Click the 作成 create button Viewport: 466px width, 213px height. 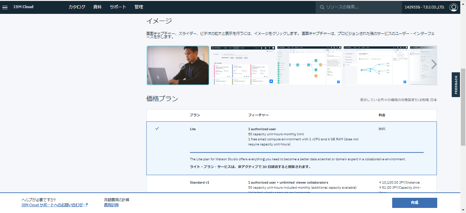coord(415,203)
